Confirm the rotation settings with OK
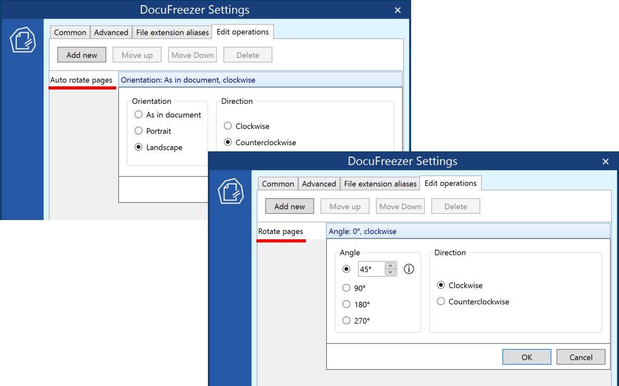Viewport: 619px width, 386px height. tap(526, 357)
